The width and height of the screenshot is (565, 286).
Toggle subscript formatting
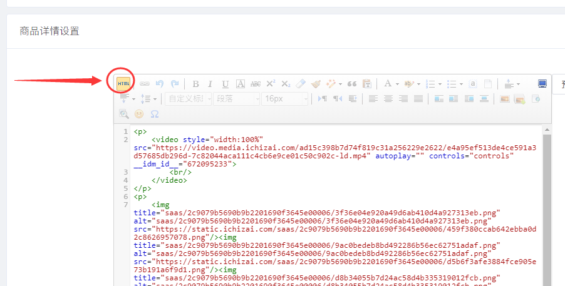[x=286, y=84]
